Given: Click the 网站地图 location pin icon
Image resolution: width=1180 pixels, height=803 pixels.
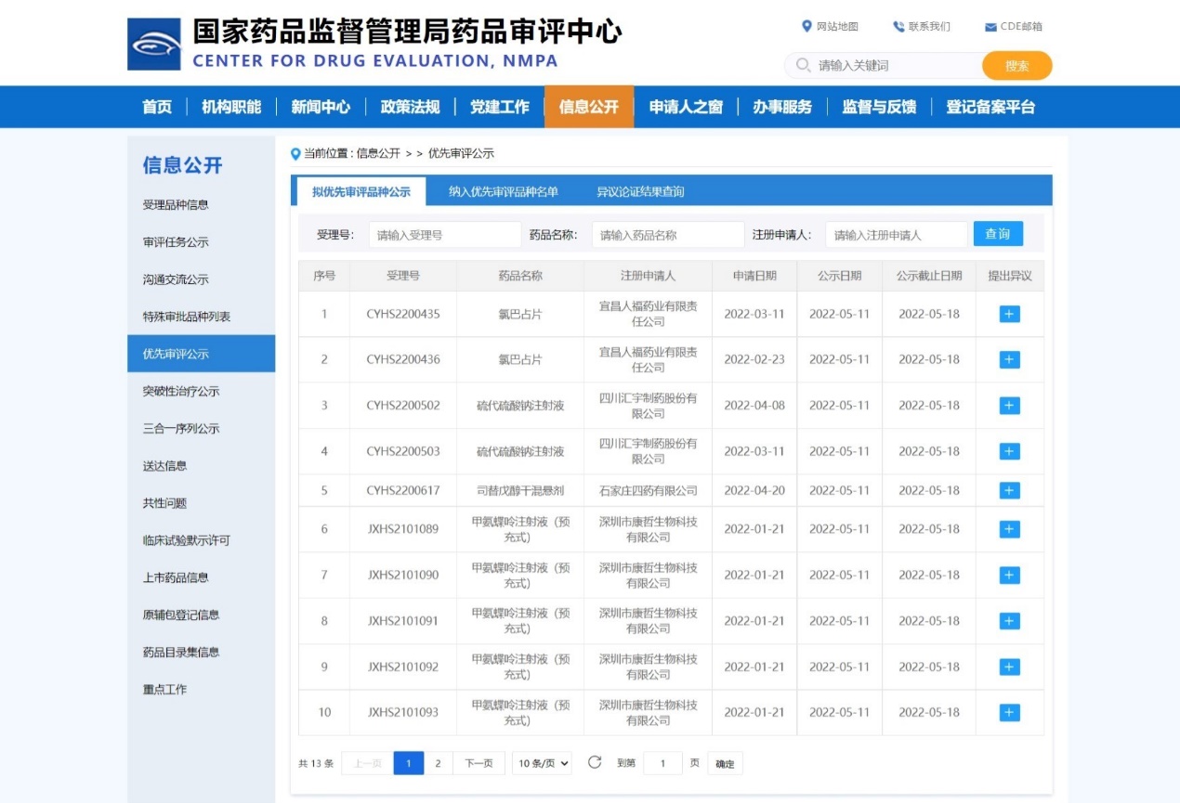Looking at the screenshot, I should point(806,26).
